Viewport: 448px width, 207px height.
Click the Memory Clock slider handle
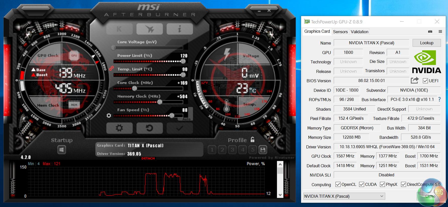(x=160, y=102)
